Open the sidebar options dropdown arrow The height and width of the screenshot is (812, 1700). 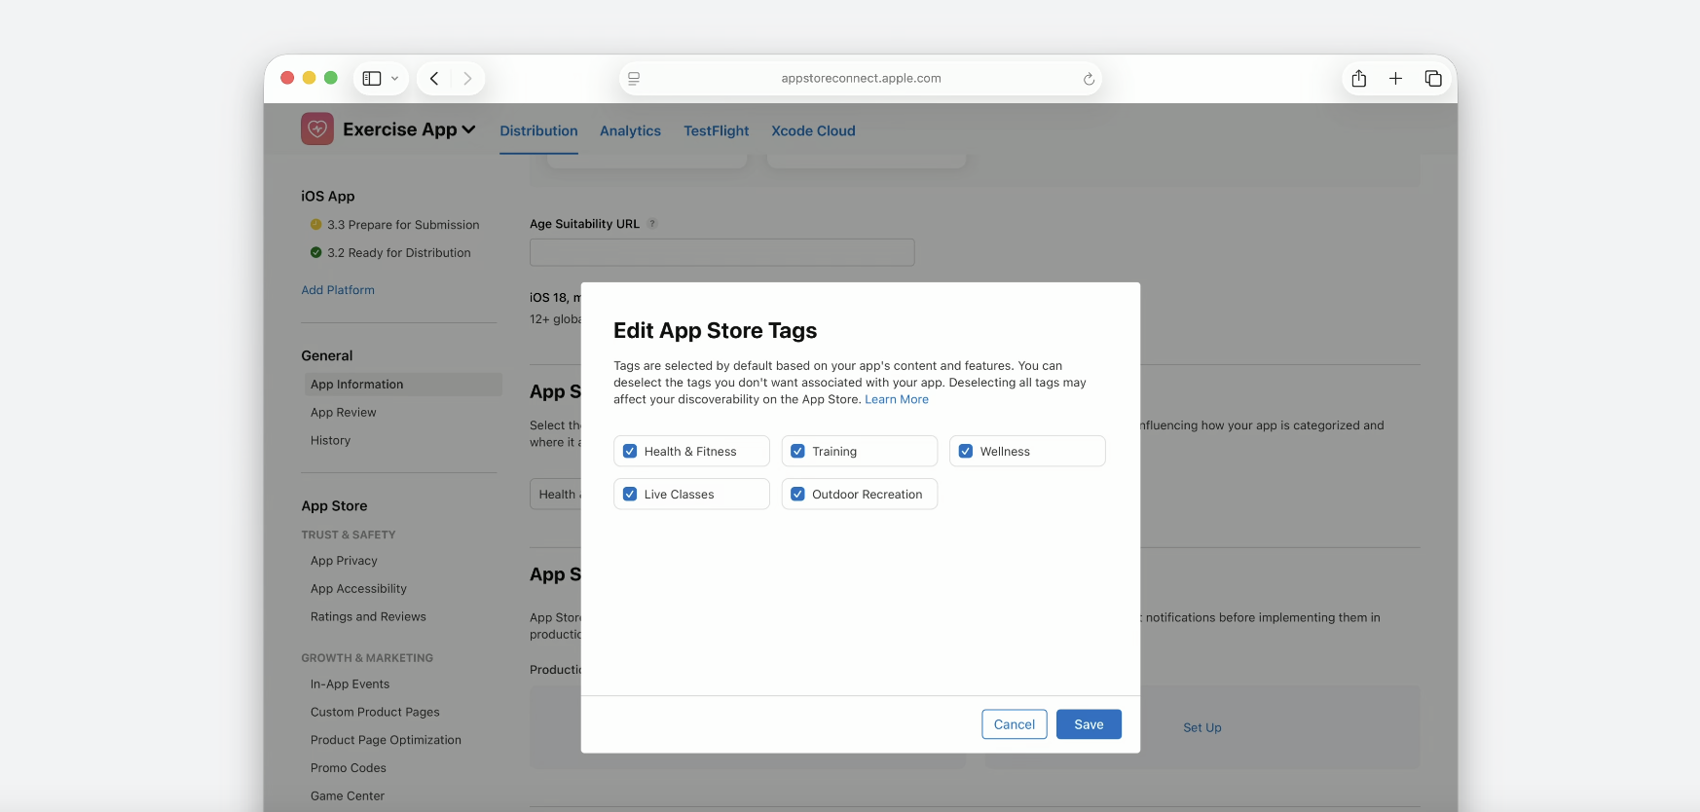[x=394, y=79]
